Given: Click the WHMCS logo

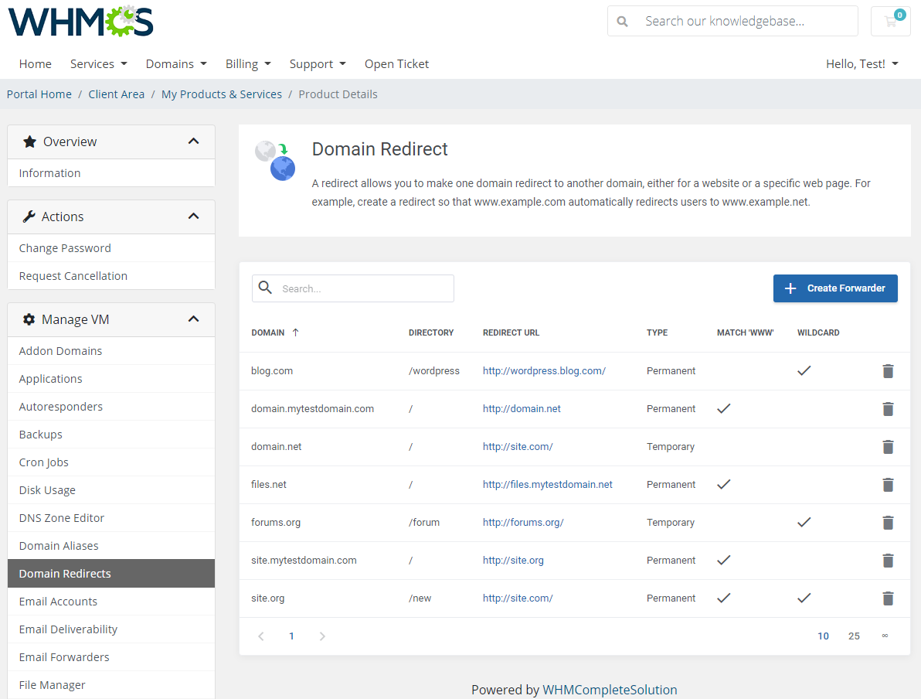Looking at the screenshot, I should pos(80,21).
